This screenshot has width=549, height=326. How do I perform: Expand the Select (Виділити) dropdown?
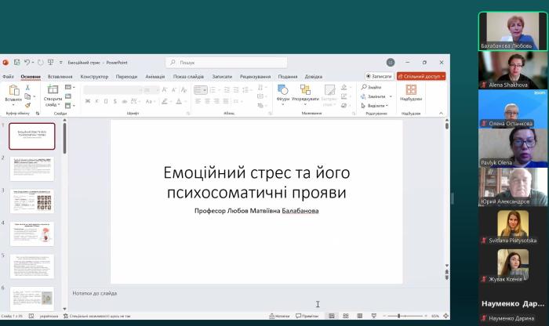click(x=387, y=105)
